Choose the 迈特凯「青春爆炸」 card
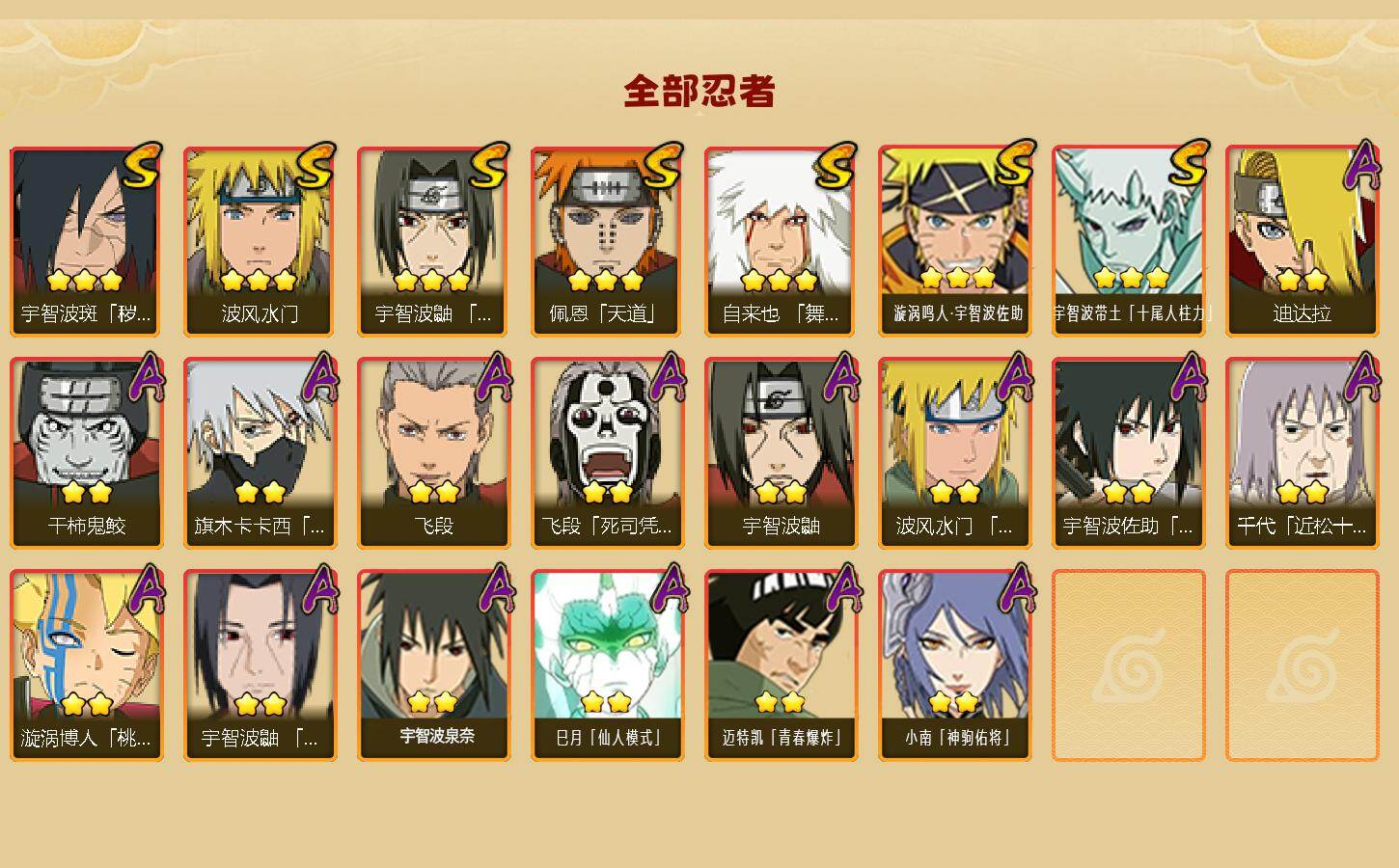Viewport: 1399px width, 868px height. pyautogui.click(x=781, y=665)
